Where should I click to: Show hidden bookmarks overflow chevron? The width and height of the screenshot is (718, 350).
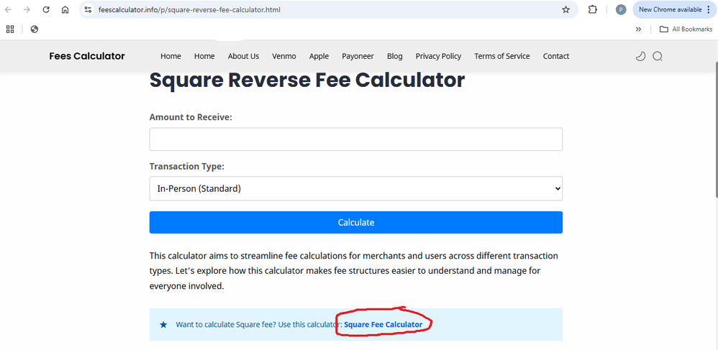[638, 29]
